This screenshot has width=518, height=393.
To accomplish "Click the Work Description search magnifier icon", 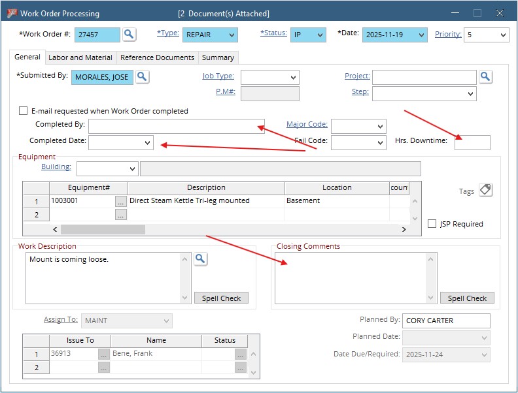I will (200, 259).
